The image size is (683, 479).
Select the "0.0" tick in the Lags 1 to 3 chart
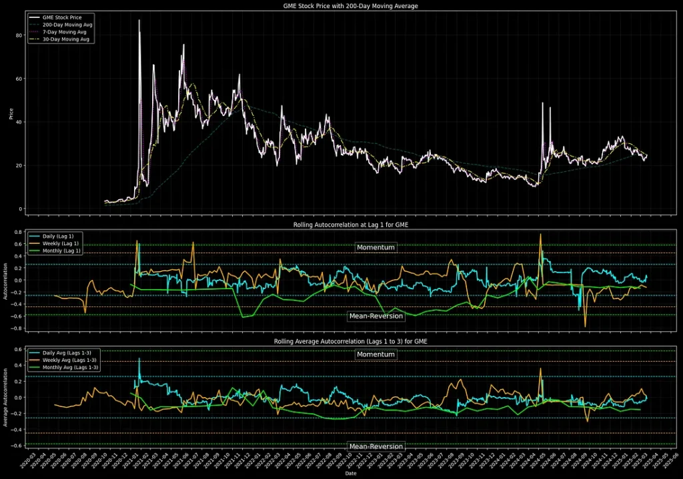[18, 398]
